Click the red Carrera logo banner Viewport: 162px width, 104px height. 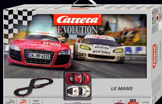pos(78,19)
